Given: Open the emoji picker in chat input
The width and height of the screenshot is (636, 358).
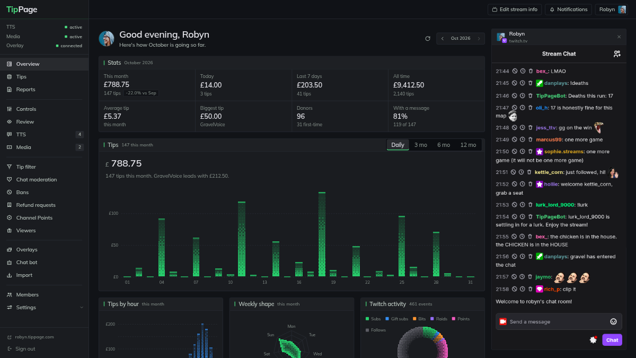Looking at the screenshot, I should (614, 321).
